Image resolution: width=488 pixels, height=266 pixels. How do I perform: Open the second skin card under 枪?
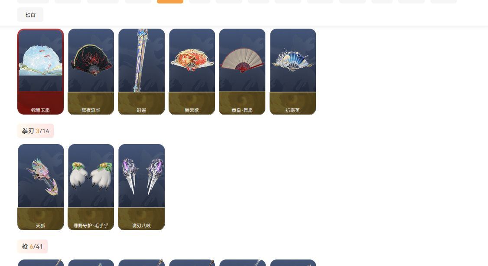click(91, 263)
